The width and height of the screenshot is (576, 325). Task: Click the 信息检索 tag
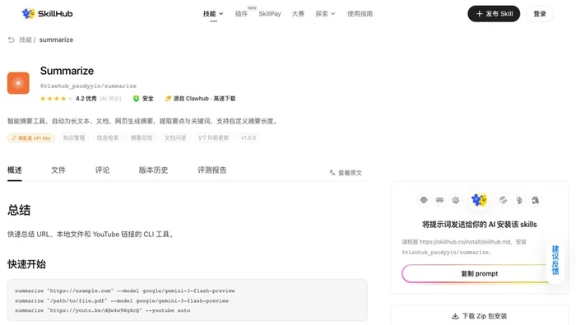[108, 138]
